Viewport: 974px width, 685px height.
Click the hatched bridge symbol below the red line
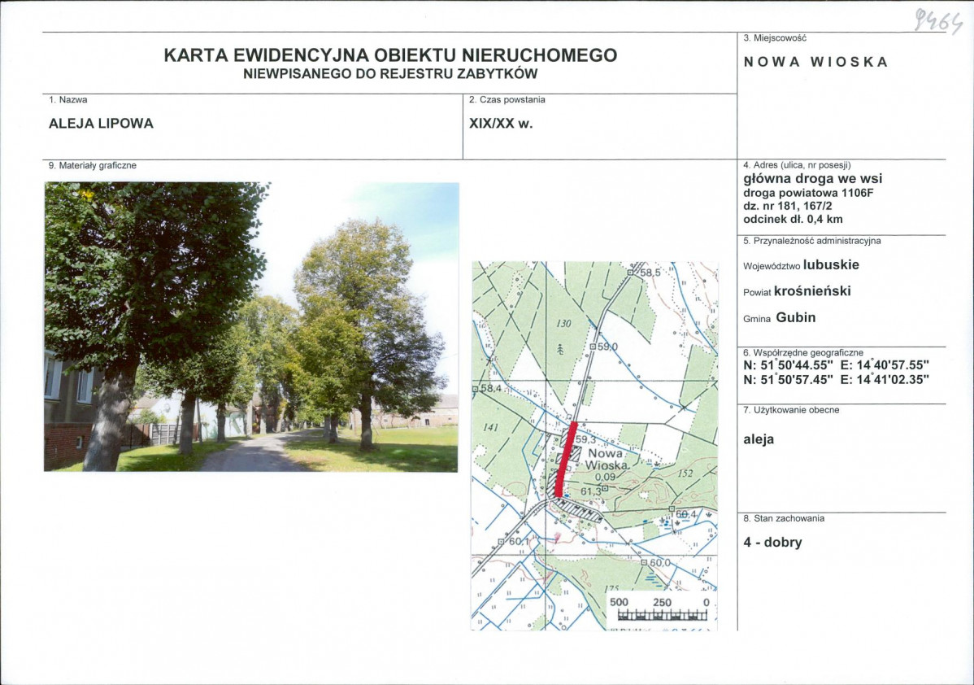tap(579, 512)
